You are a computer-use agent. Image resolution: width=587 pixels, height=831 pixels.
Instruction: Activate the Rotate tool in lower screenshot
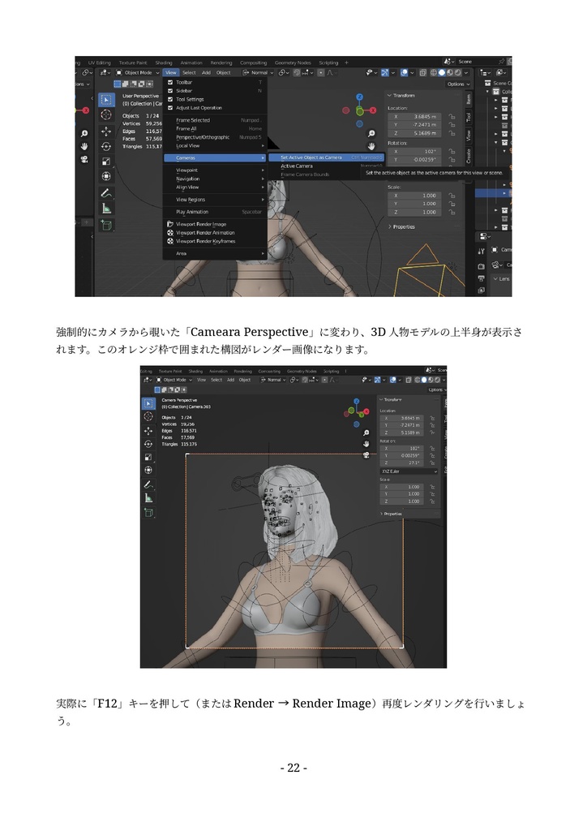coord(148,444)
